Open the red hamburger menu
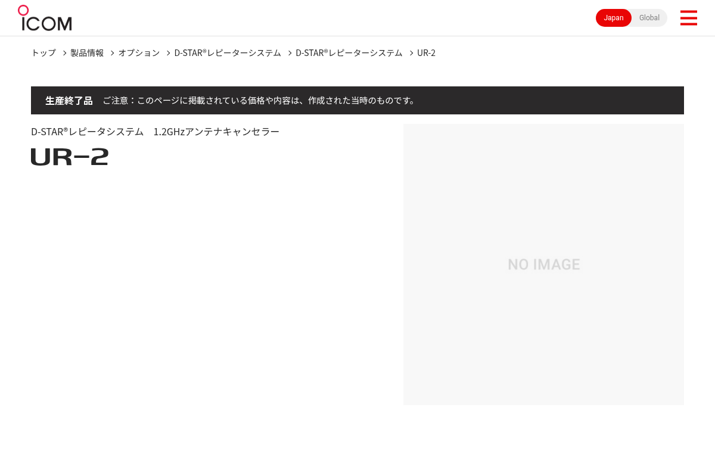The height and width of the screenshot is (451, 715). pos(688,18)
